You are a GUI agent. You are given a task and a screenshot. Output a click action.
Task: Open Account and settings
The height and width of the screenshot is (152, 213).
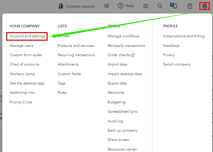click(x=27, y=36)
